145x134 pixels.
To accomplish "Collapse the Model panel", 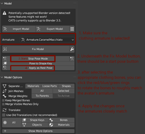I will tap(2, 3).
